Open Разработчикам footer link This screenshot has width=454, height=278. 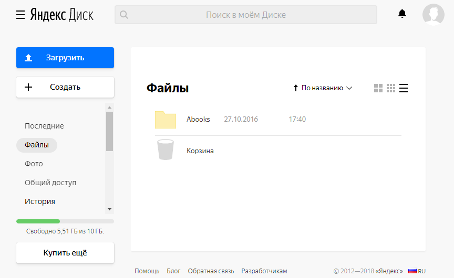tap(264, 271)
